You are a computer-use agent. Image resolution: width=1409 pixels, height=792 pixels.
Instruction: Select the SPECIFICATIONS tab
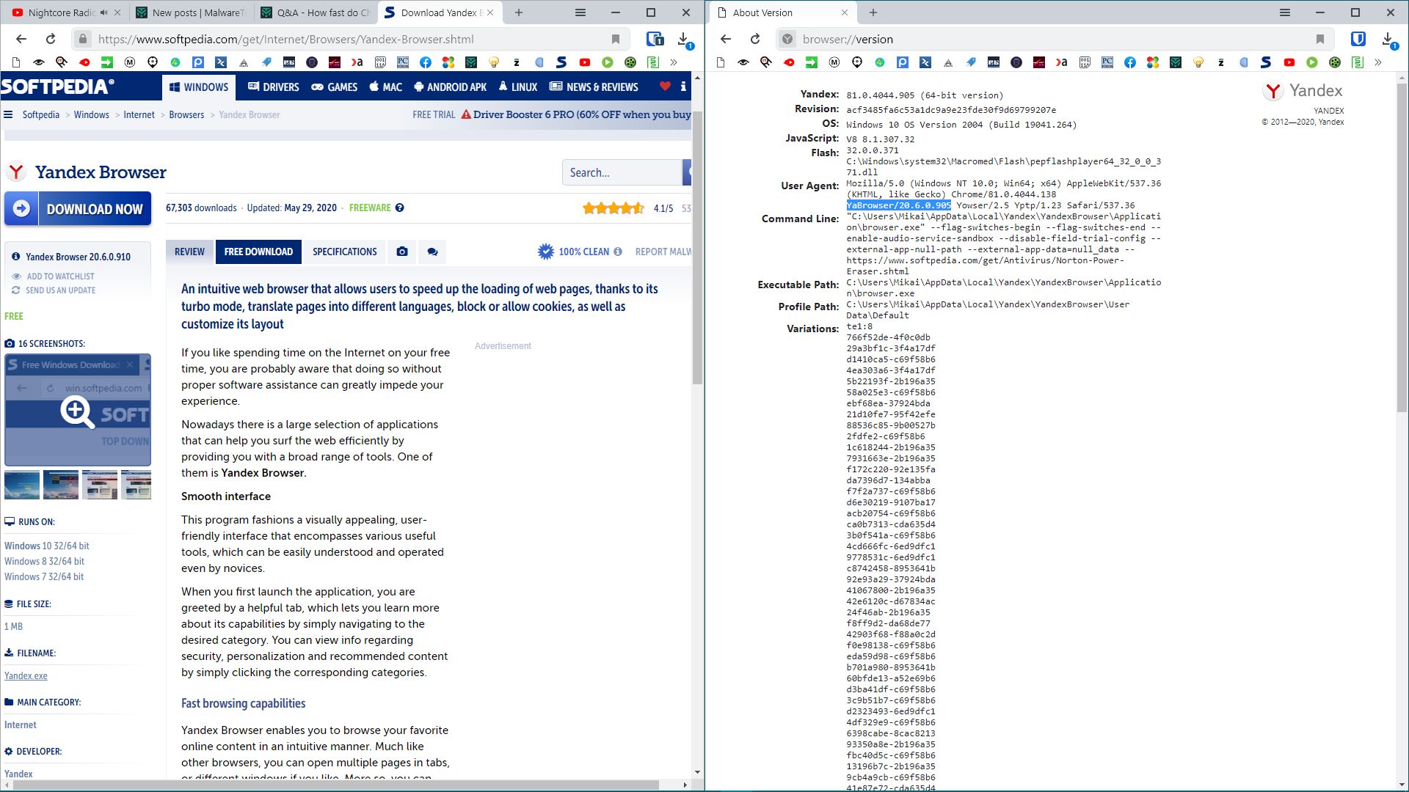coord(345,252)
